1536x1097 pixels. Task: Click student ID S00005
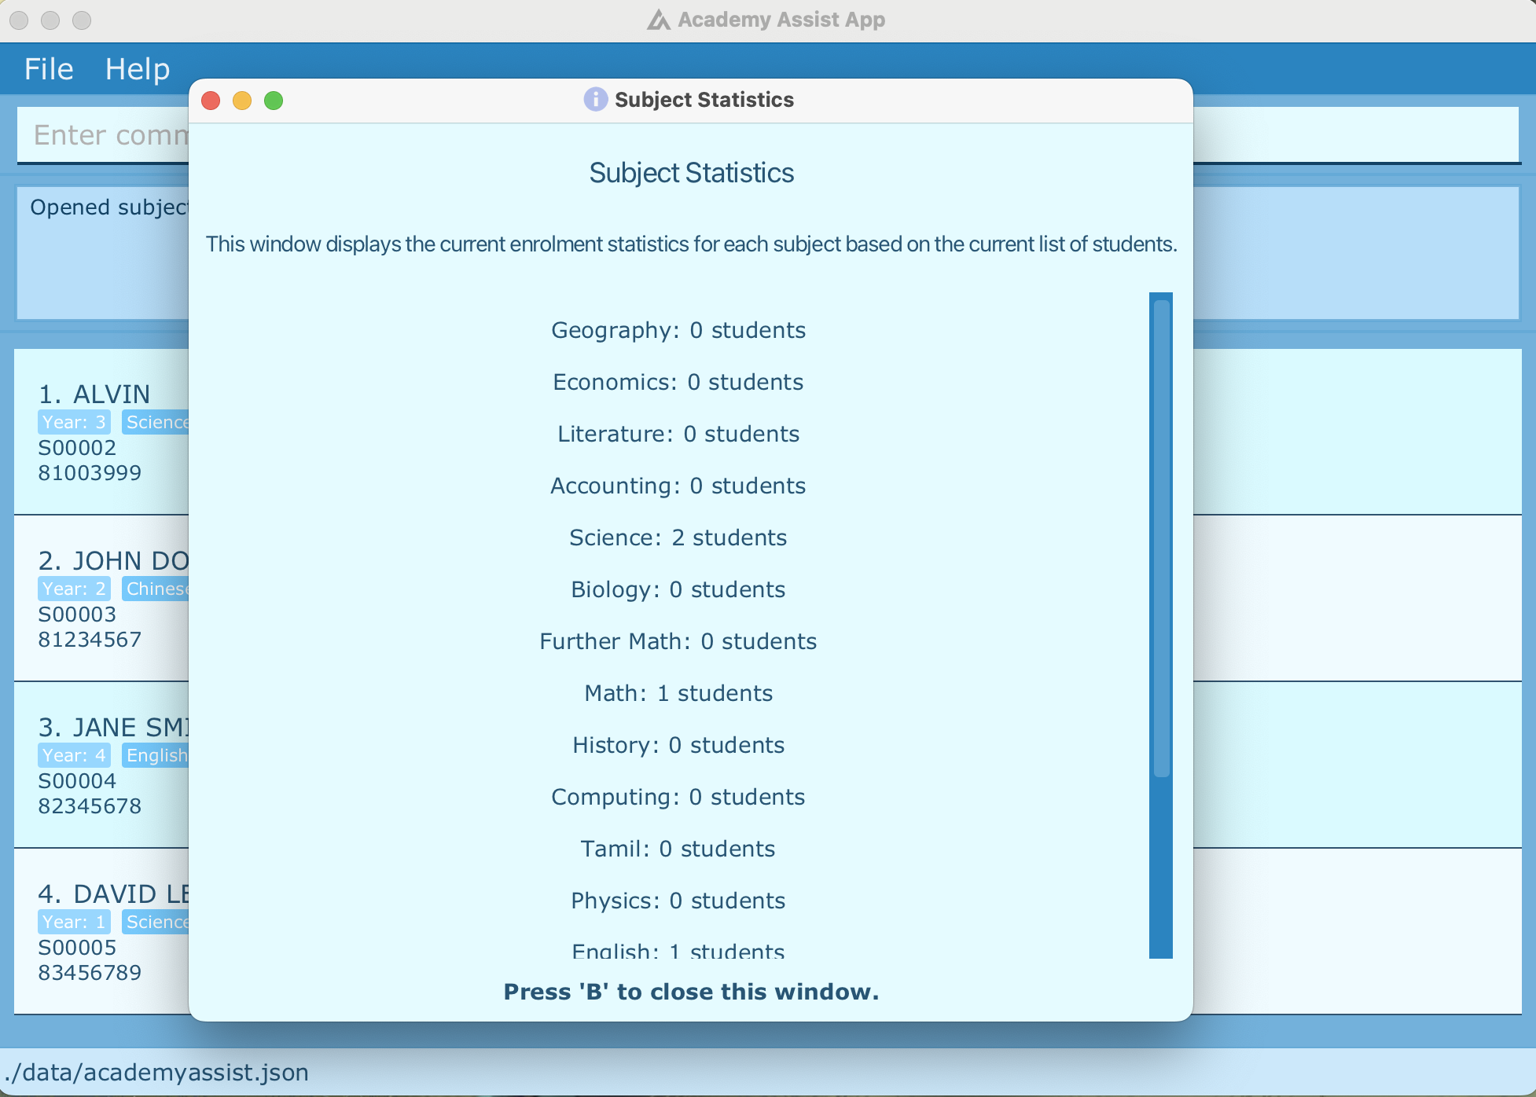77,948
